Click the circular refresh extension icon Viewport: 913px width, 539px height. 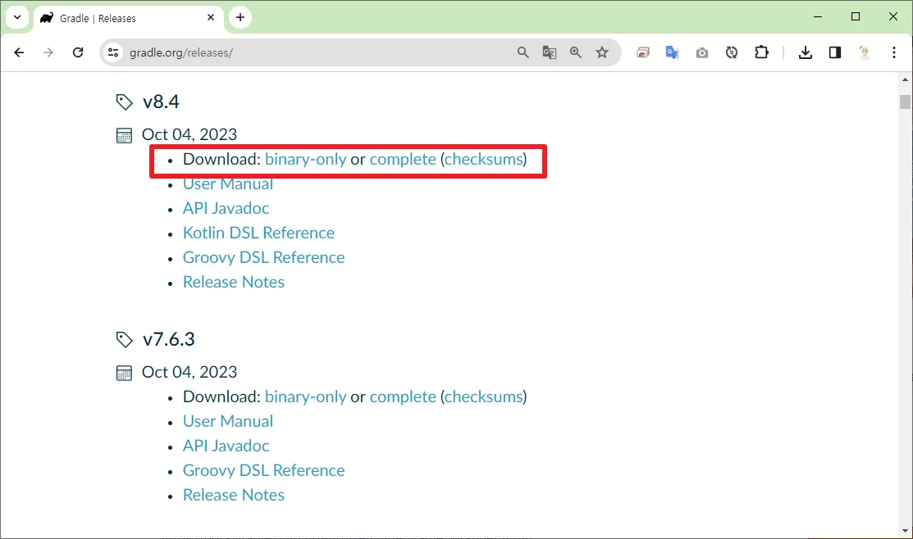click(x=732, y=52)
